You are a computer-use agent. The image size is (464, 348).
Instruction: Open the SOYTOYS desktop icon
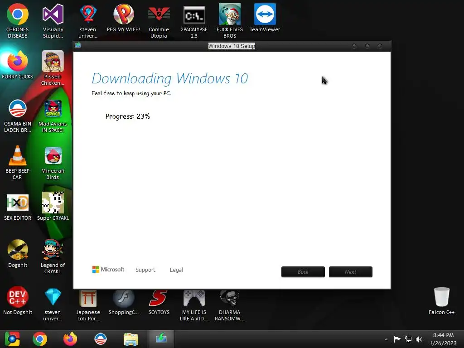click(x=159, y=298)
